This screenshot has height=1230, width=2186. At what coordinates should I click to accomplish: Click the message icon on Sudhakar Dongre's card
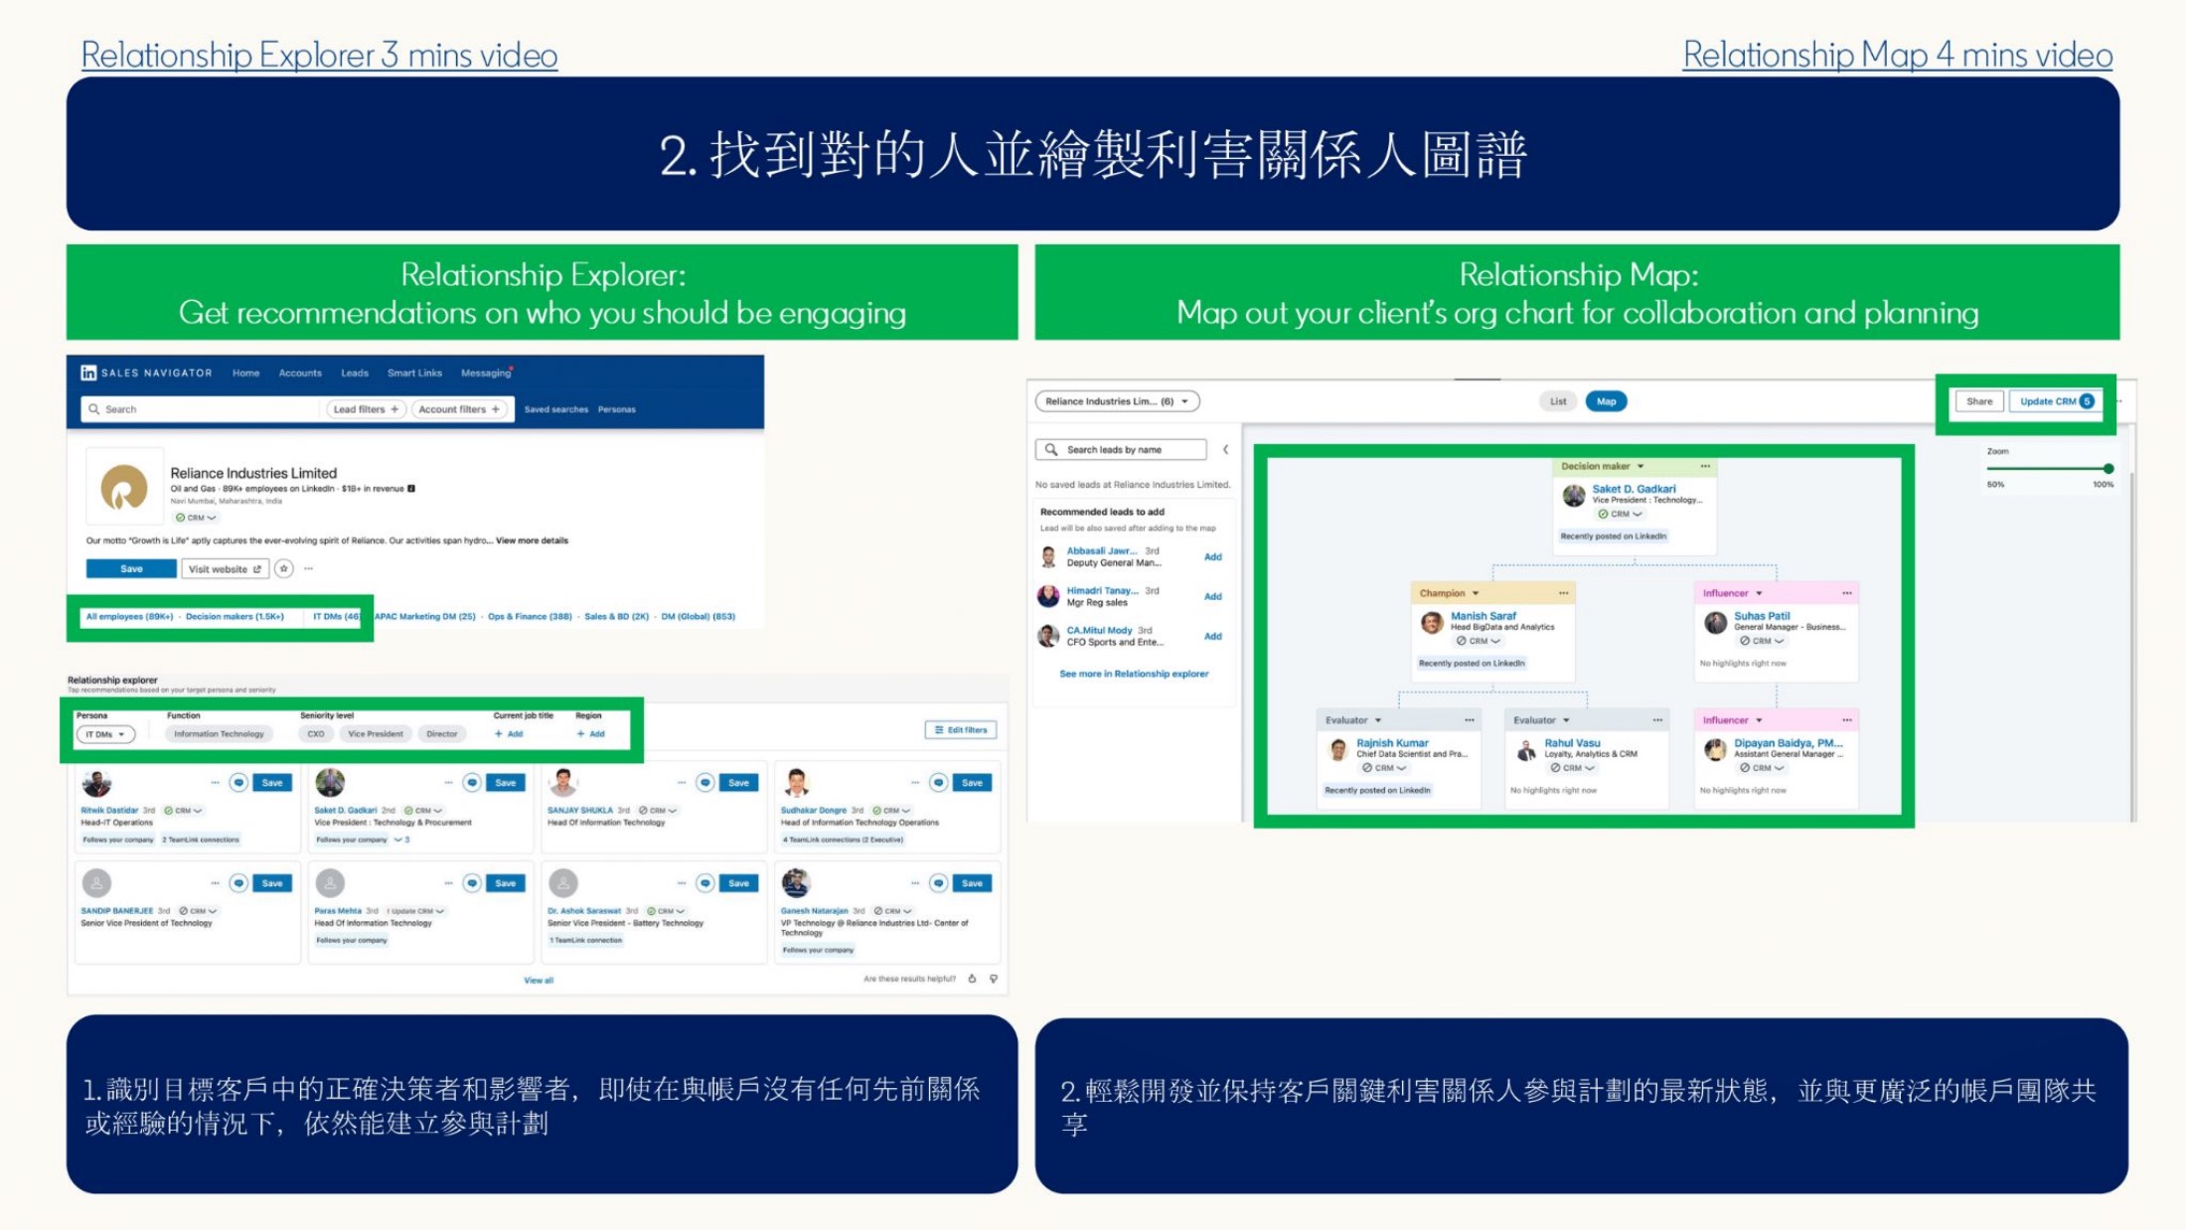coord(938,783)
